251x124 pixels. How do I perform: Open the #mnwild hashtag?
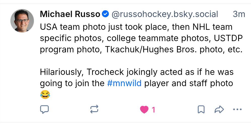pos(124,83)
